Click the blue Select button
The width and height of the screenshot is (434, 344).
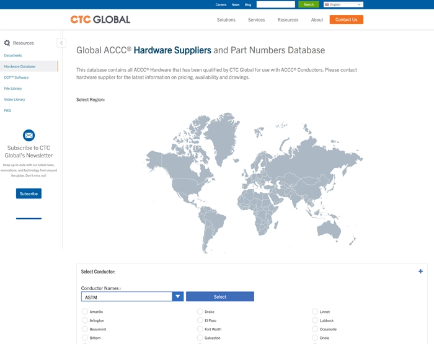click(x=219, y=297)
